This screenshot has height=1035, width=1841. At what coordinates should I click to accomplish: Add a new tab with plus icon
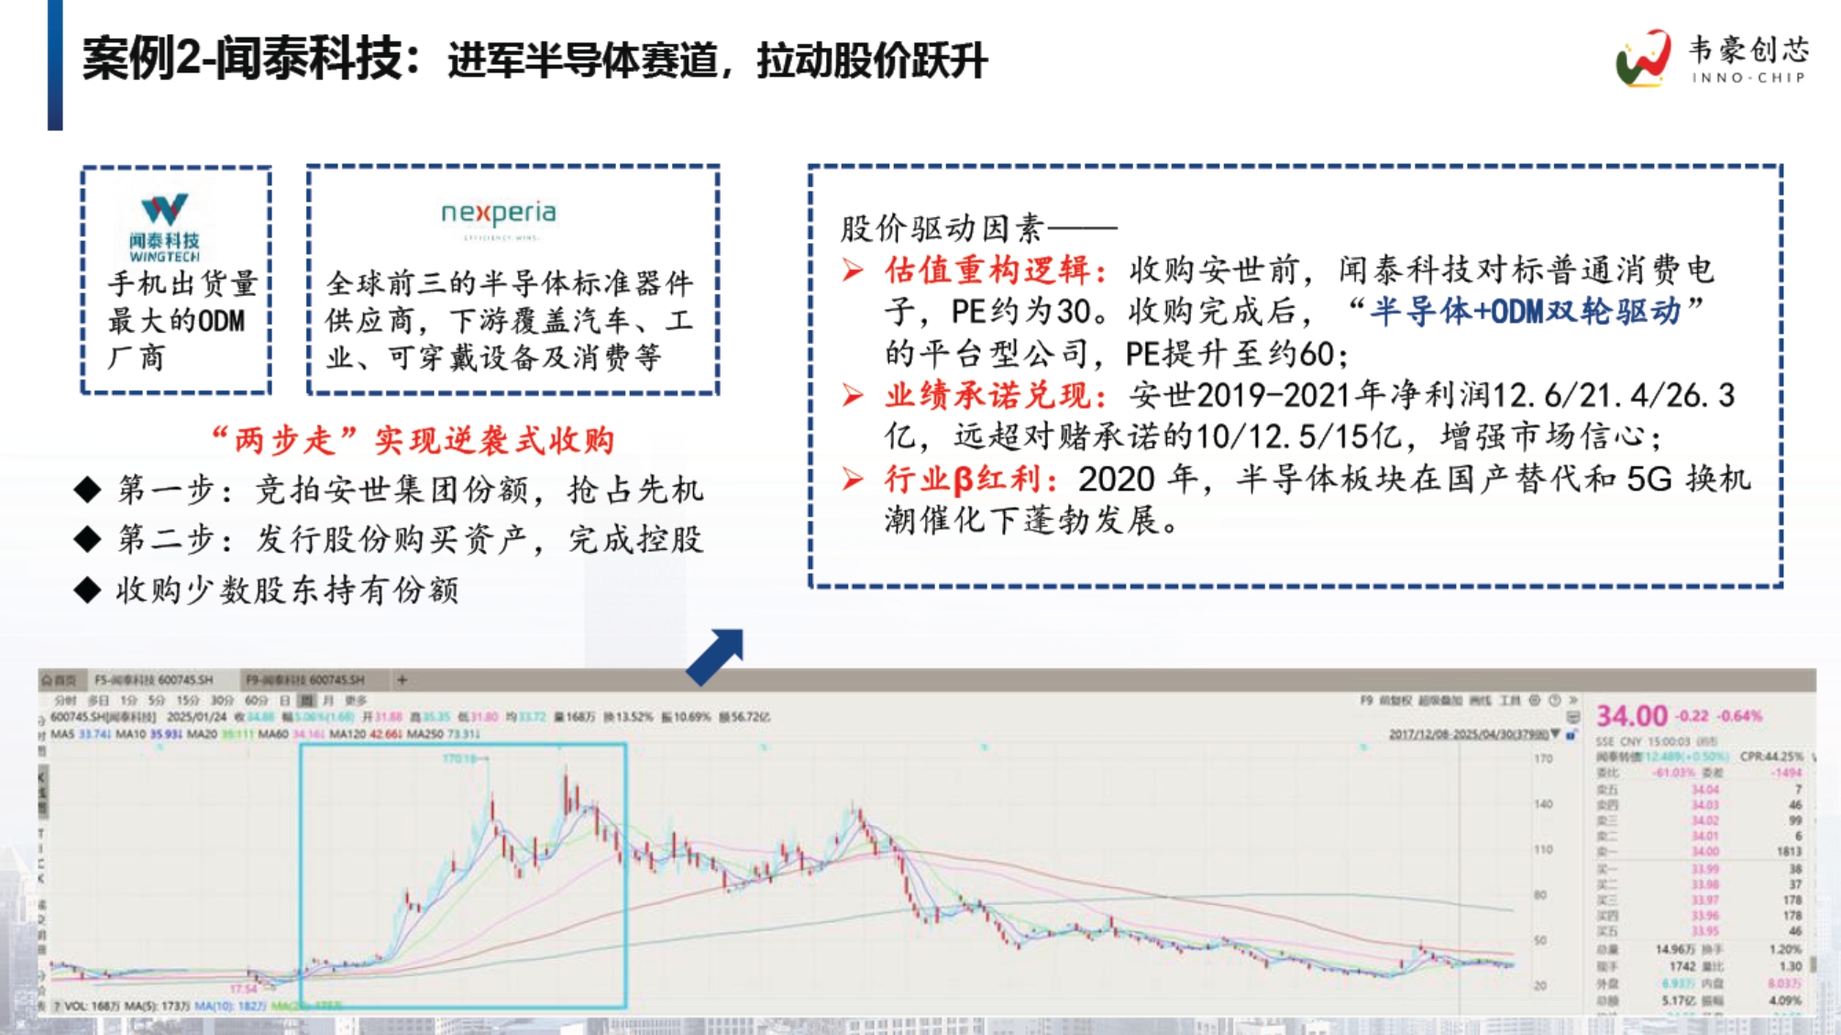[x=402, y=680]
